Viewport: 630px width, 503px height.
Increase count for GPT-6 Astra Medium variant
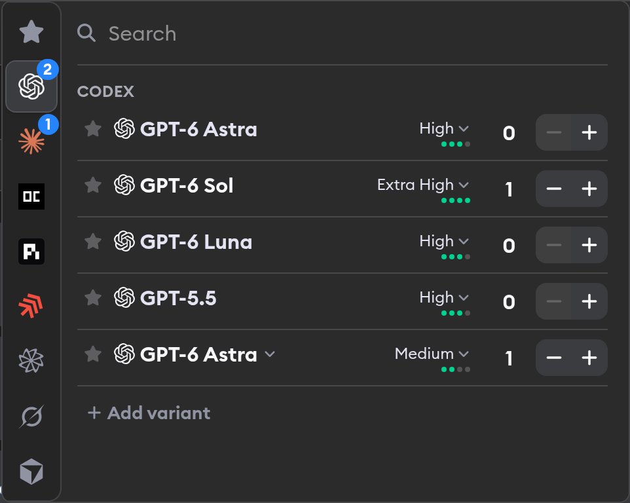click(x=589, y=357)
